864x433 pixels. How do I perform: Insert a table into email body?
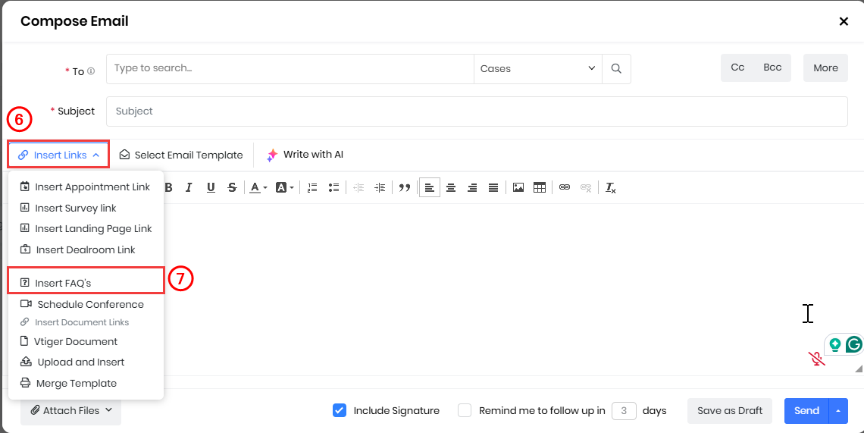(x=540, y=187)
